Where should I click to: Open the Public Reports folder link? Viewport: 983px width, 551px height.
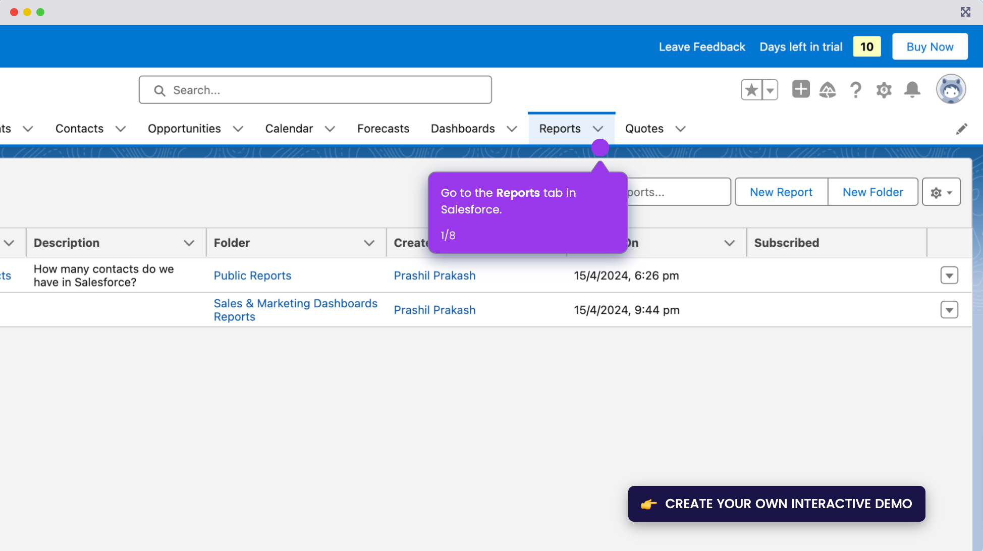252,275
